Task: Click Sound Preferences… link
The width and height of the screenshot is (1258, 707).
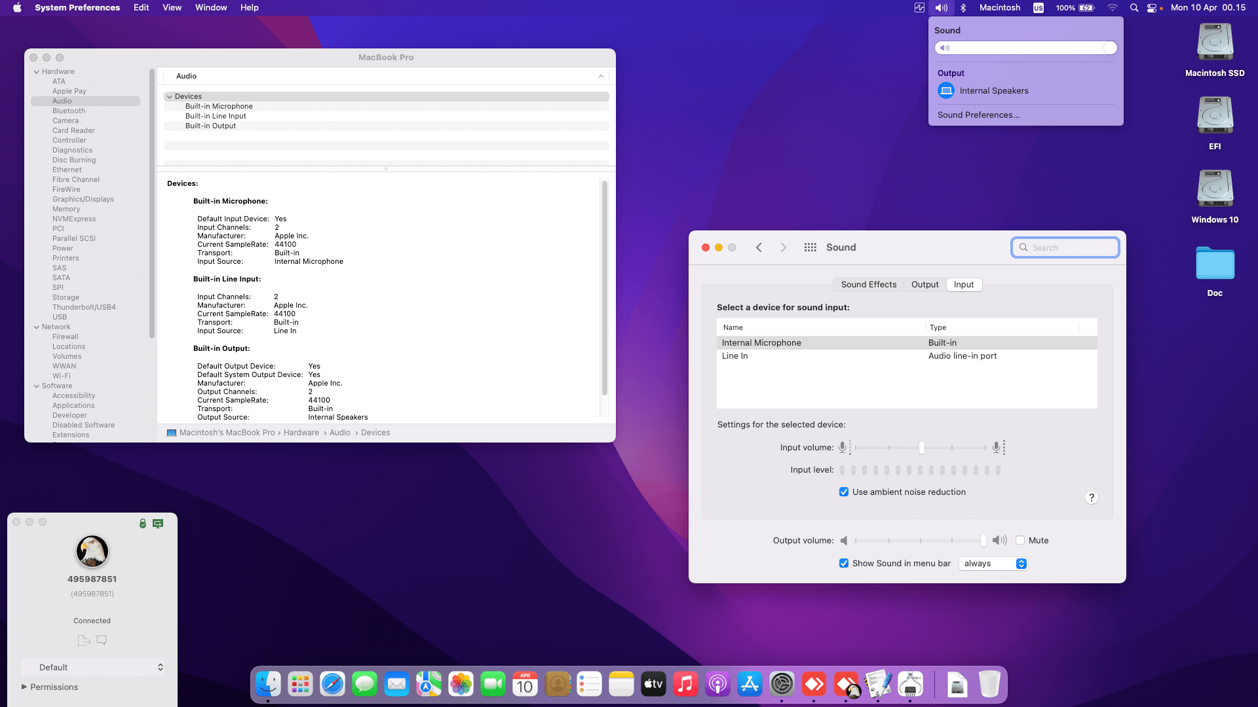Action: 978,115
